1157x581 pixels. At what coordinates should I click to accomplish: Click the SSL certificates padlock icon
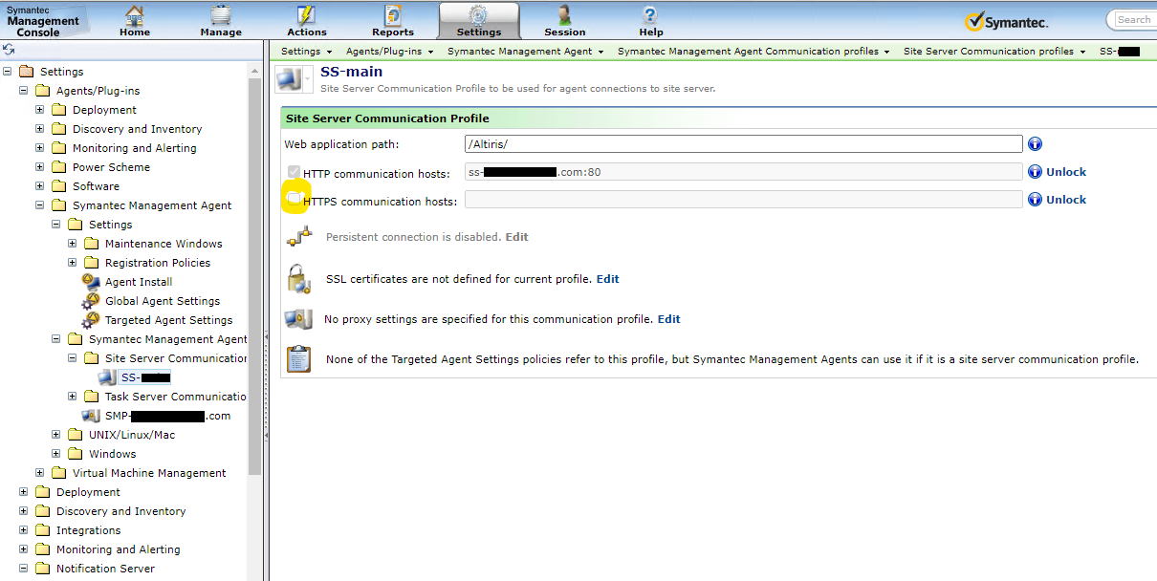[299, 279]
